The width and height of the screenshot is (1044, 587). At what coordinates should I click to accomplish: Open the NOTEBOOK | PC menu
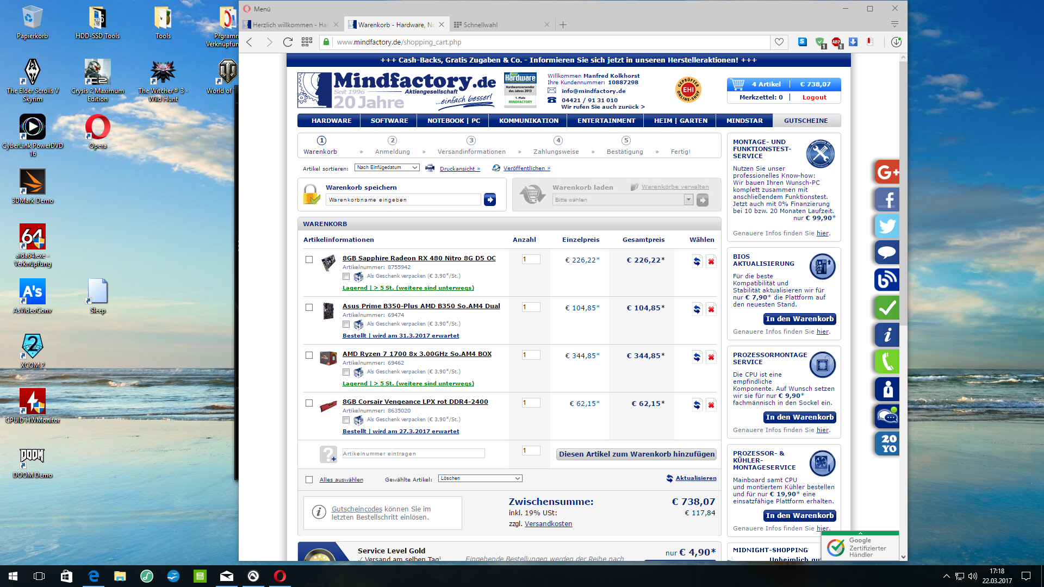click(453, 121)
